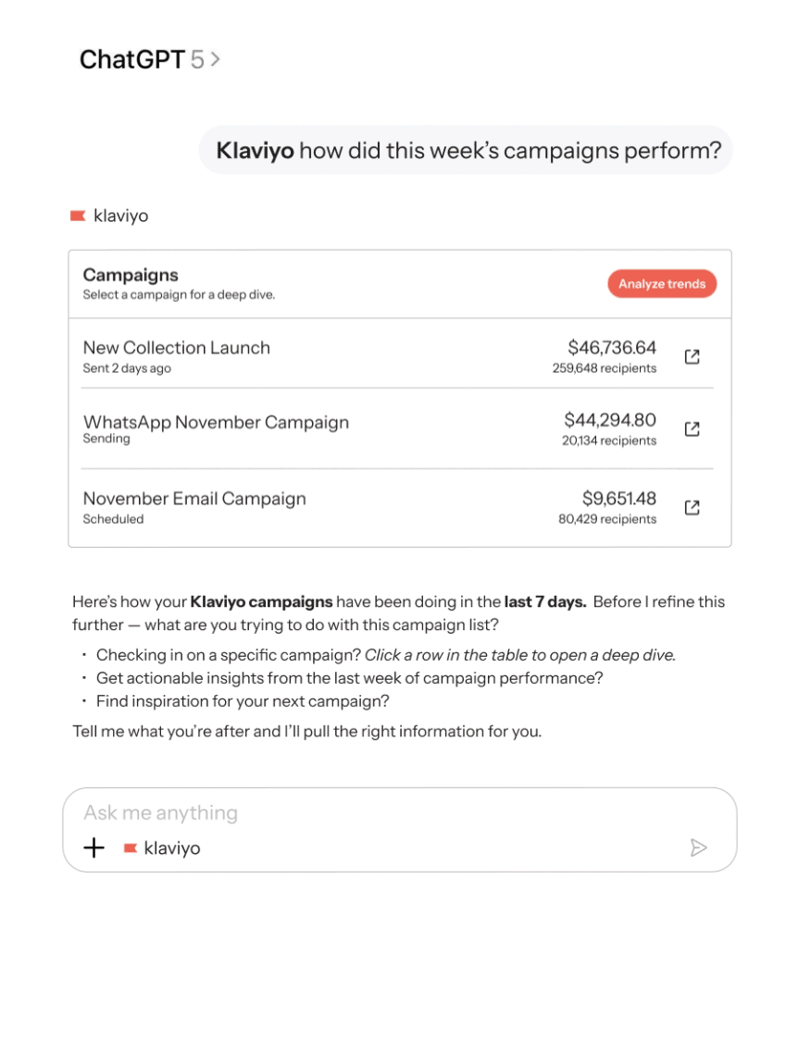Click the klaviyo app icon above the Campaigns card
Viewport: 811px width, 1064px height.
[77, 216]
